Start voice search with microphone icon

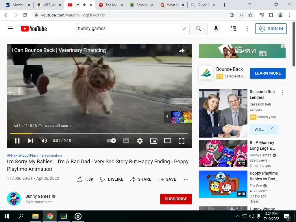216,29
